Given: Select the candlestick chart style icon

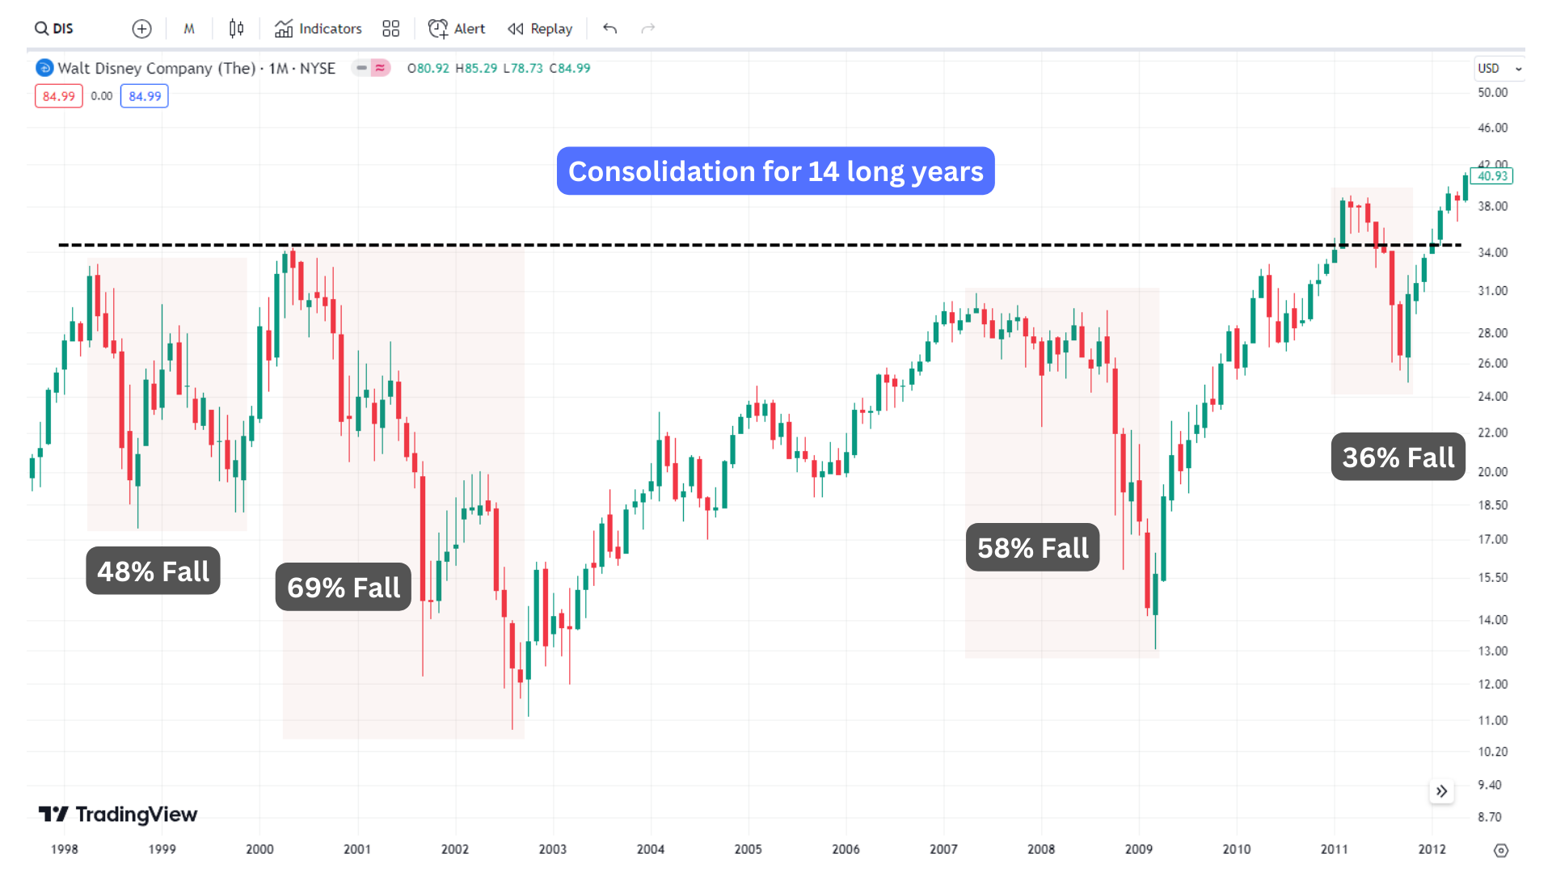Looking at the screenshot, I should (x=236, y=28).
